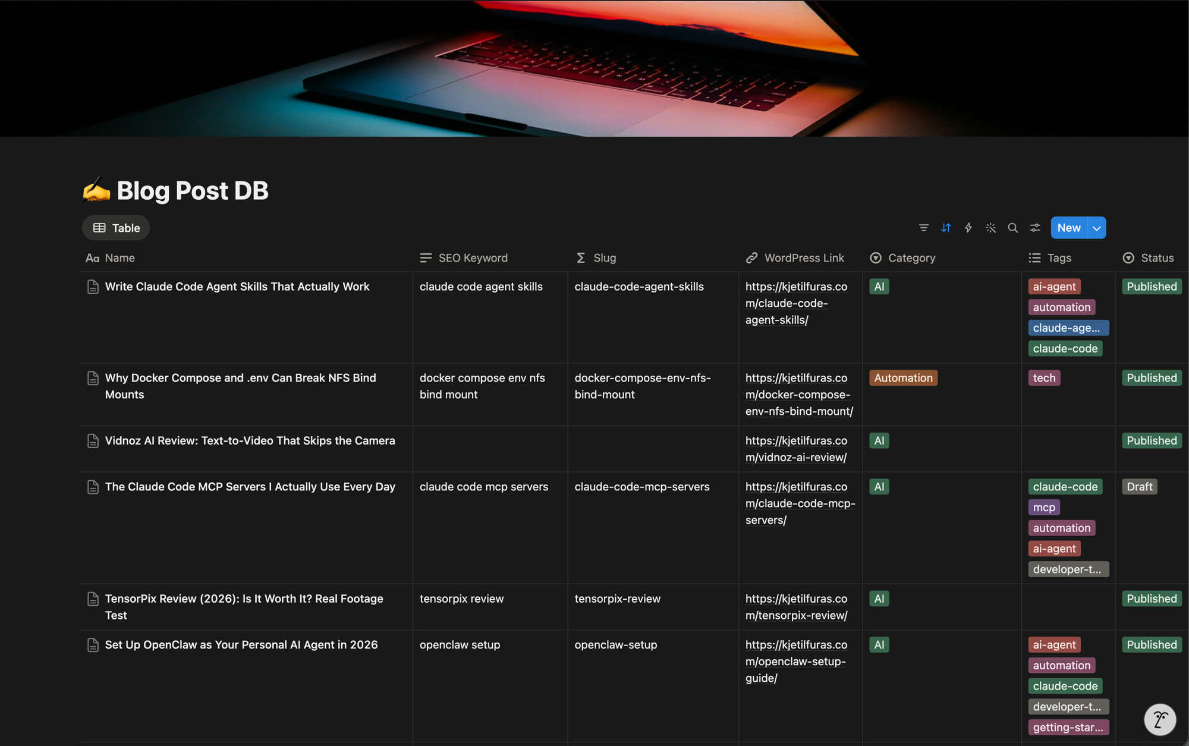
Task: Open "Vidnoz AI Review" post title
Action: coord(250,441)
